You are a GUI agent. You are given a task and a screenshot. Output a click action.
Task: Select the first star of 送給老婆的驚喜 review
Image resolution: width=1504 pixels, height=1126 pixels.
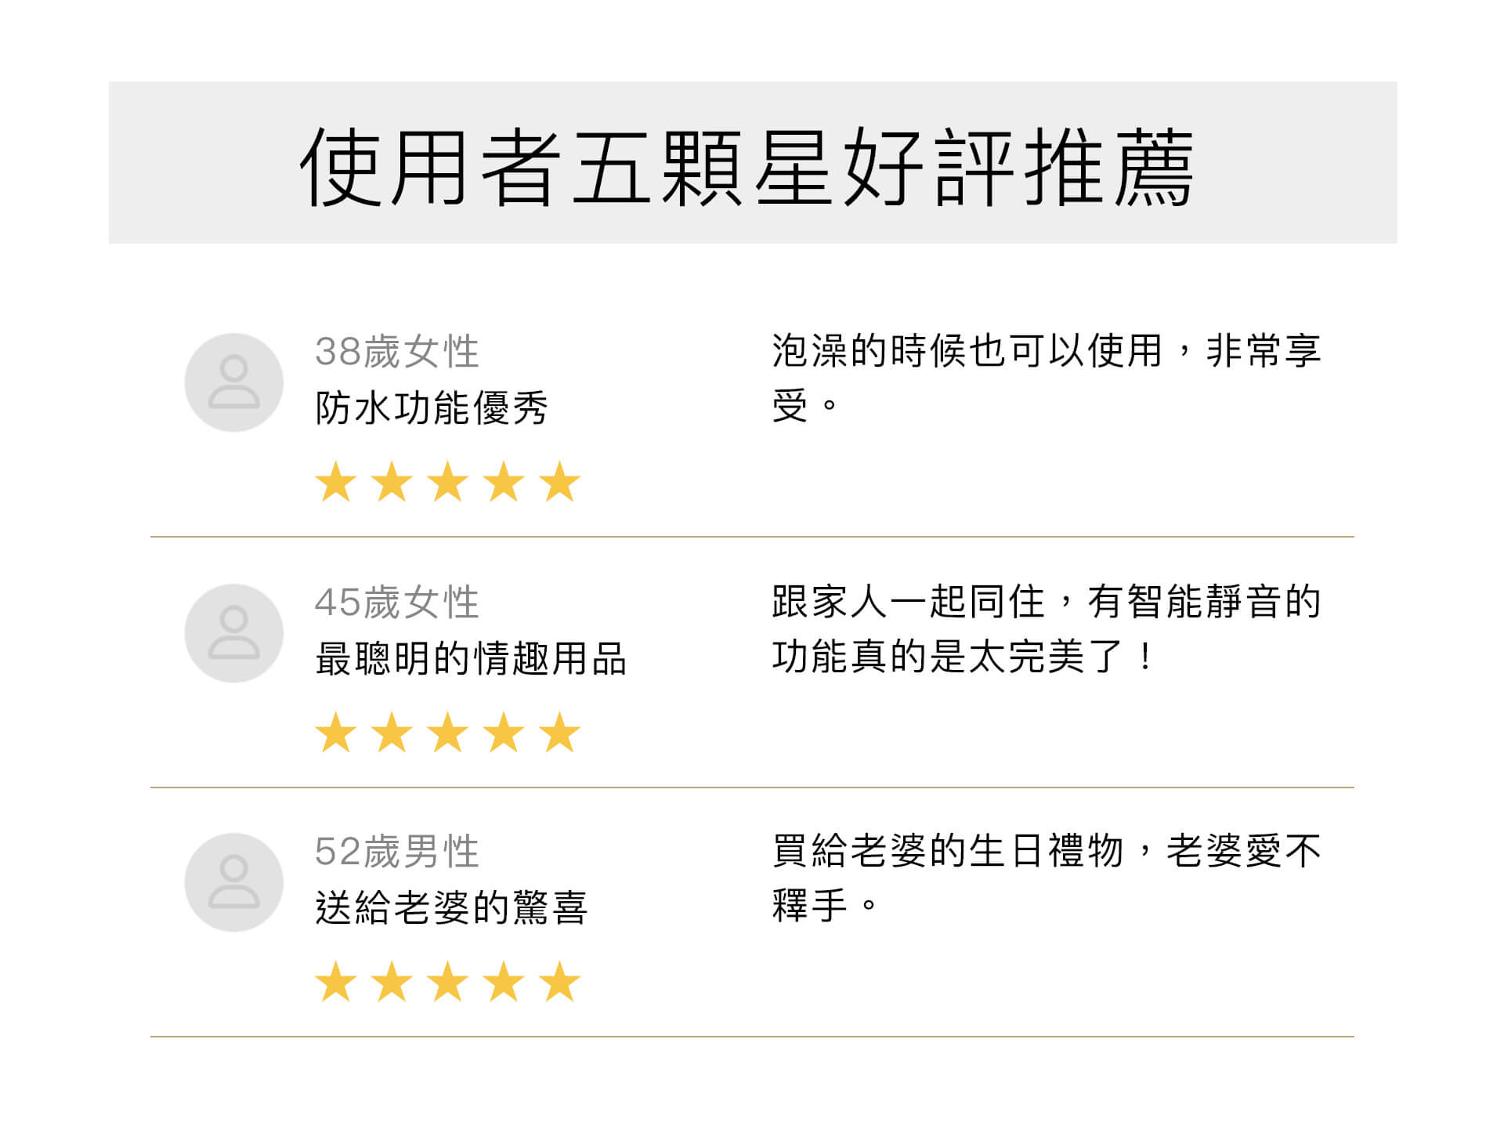click(x=336, y=981)
